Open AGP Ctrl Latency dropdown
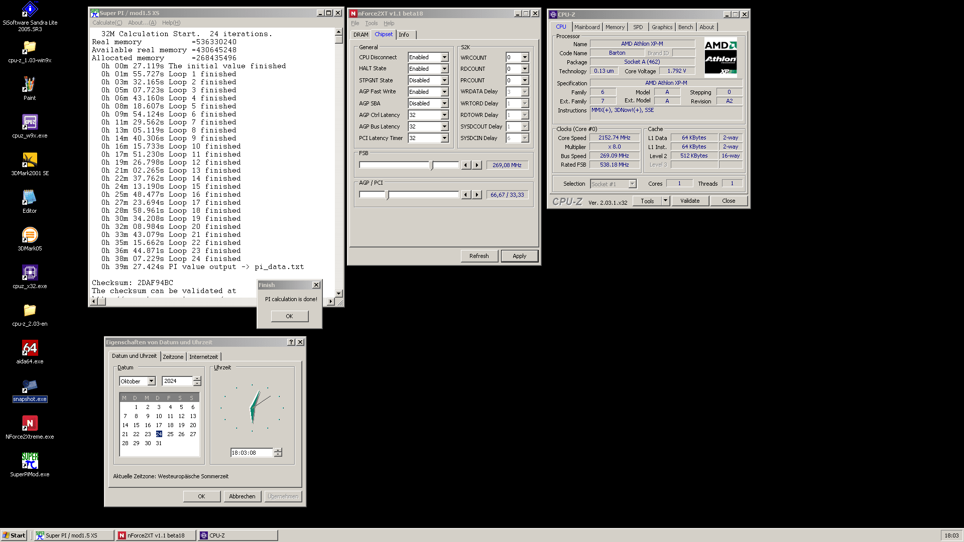The width and height of the screenshot is (964, 542). (x=444, y=115)
